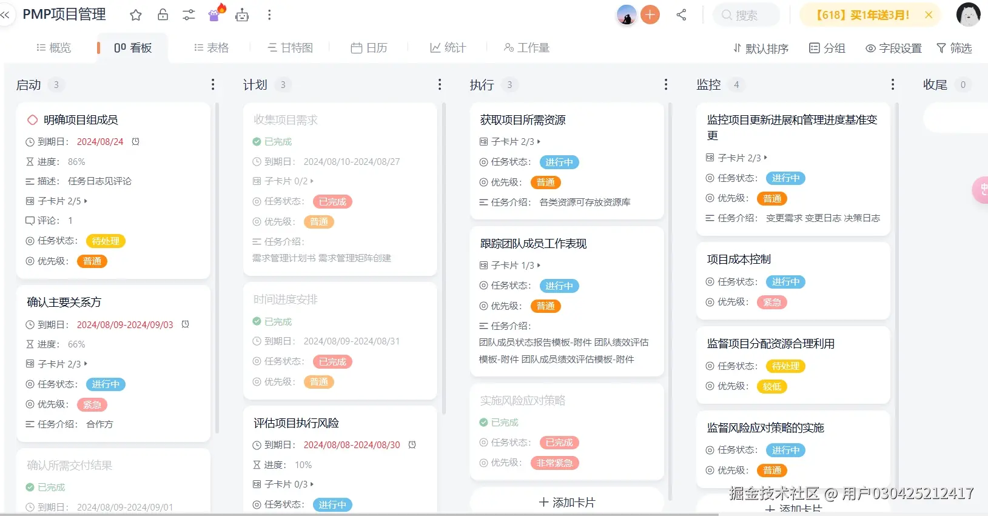Open 启动 column options menu
Viewport: 988px width, 516px height.
pos(213,84)
